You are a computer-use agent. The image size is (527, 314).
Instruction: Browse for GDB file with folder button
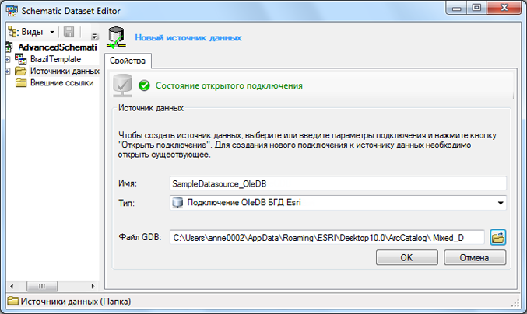tap(497, 238)
